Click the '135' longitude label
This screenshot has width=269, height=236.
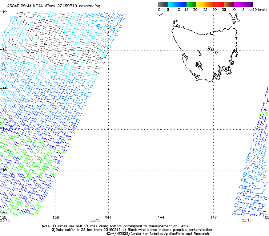pyautogui.click(x=3, y=217)
